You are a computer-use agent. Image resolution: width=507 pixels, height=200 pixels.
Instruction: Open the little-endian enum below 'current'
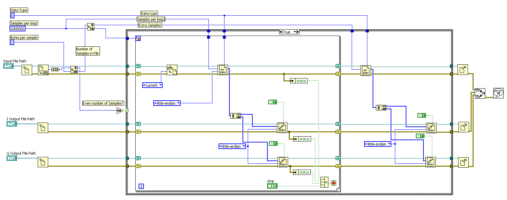click(167, 103)
